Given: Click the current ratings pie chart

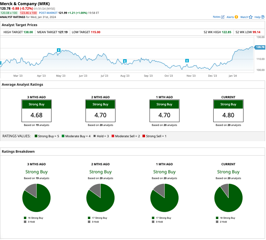Looking at the screenshot, I should point(228,198).
